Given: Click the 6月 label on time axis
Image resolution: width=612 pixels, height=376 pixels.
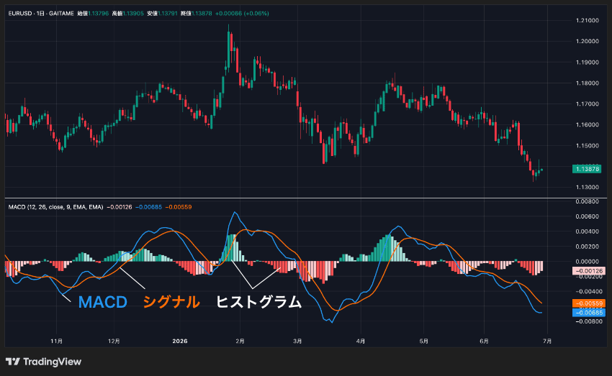Looking at the screenshot, I should coord(484,341).
